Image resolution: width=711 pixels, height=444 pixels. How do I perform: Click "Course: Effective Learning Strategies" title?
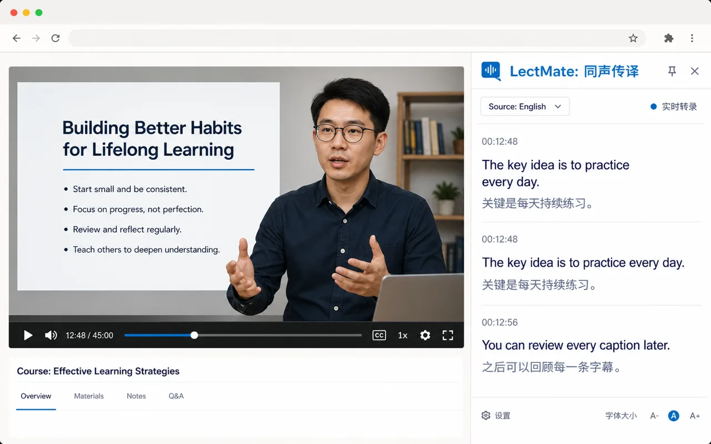point(98,371)
